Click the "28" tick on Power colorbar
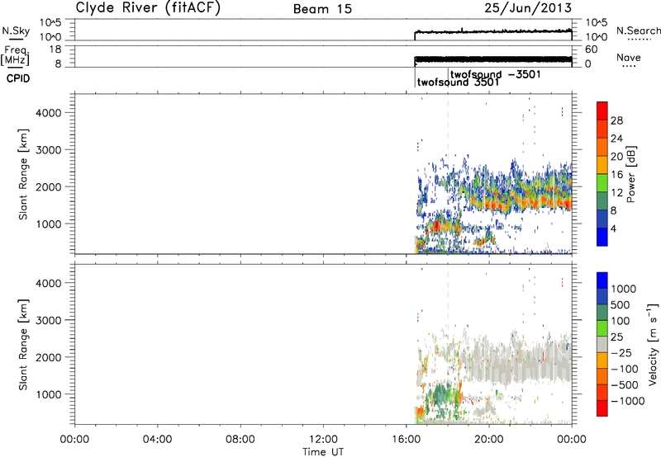Screen dimensions: 661x457 click(616, 120)
